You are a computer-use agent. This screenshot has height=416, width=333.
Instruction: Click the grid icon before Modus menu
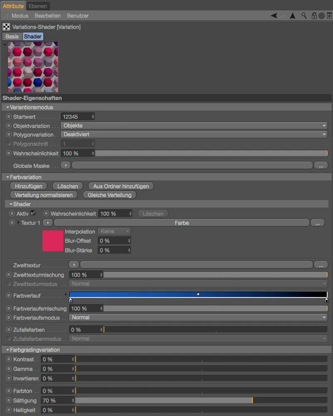[5, 15]
